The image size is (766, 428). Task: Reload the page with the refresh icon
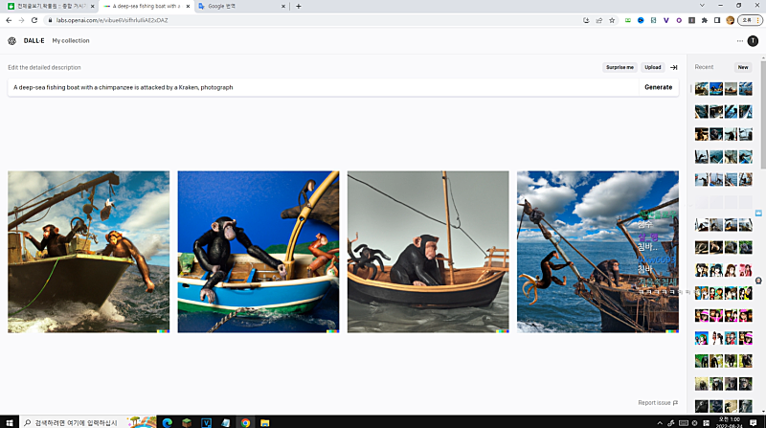click(34, 20)
